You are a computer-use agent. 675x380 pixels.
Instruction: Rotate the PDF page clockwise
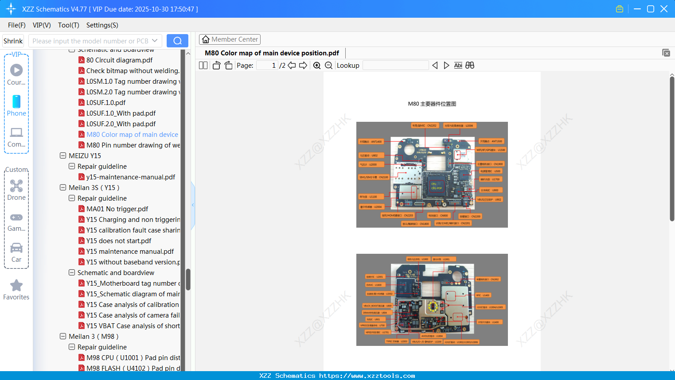point(228,65)
